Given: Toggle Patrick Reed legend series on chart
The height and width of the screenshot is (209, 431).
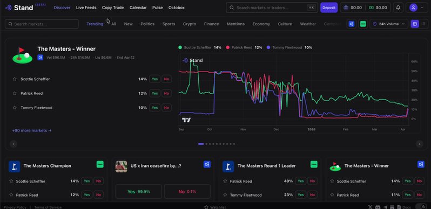Looking at the screenshot, I should (x=244, y=47).
